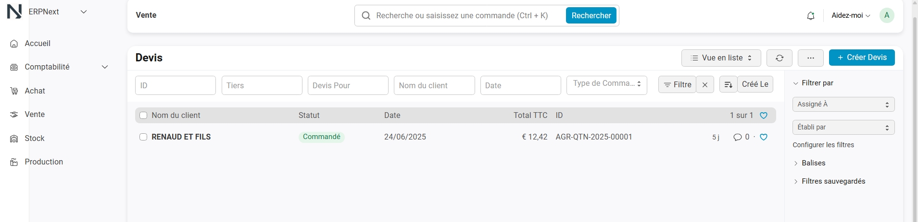
Task: Tick the select-all checkbox in the header
Action: [143, 116]
